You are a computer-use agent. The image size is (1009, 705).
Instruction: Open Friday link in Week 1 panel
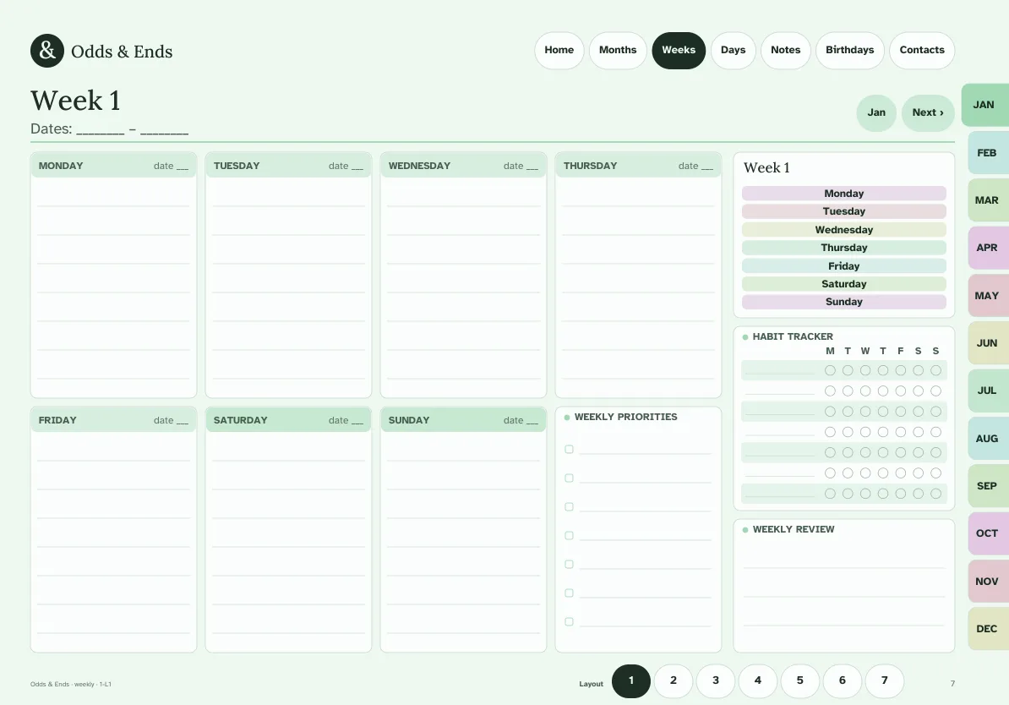point(843,266)
